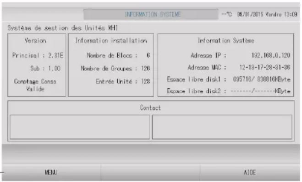302x182 pixels.
Task: Click the 13:09 clock time
Action: click(291, 14)
